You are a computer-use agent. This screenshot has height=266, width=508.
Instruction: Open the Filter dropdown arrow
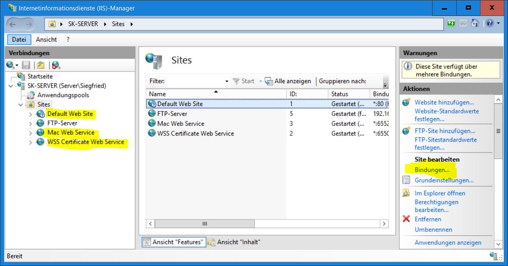click(227, 81)
